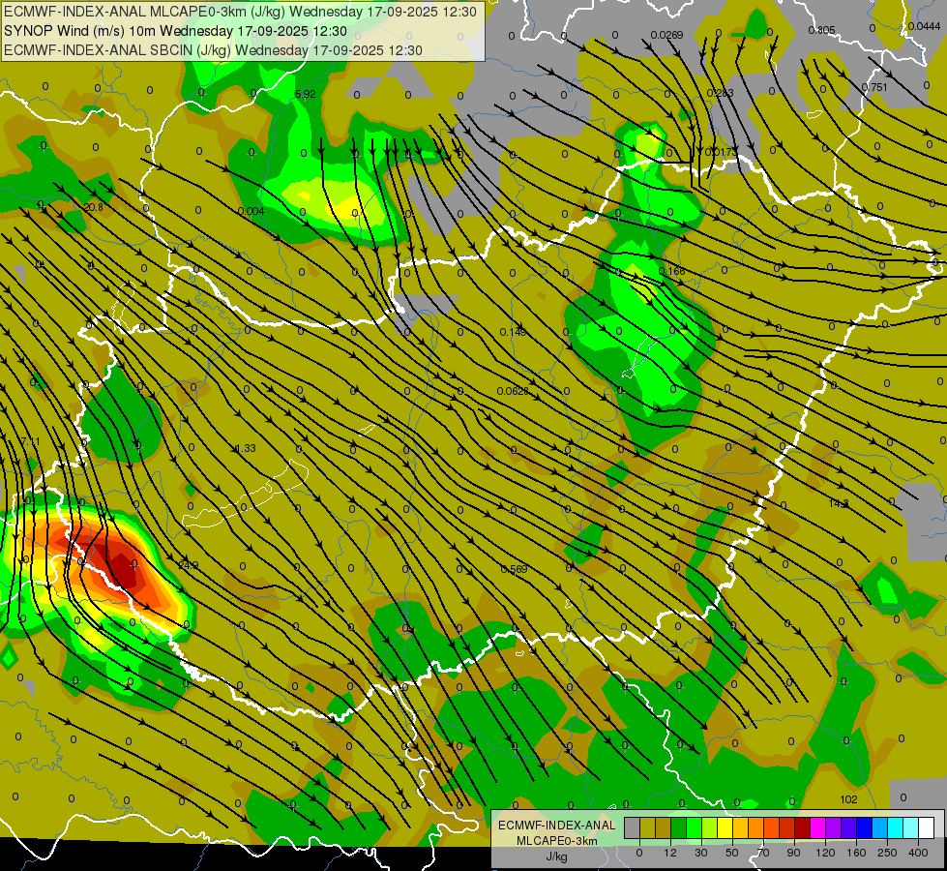947x871 pixels.
Task: Click the SYNOP Wind 10m title line
Action: (x=175, y=31)
